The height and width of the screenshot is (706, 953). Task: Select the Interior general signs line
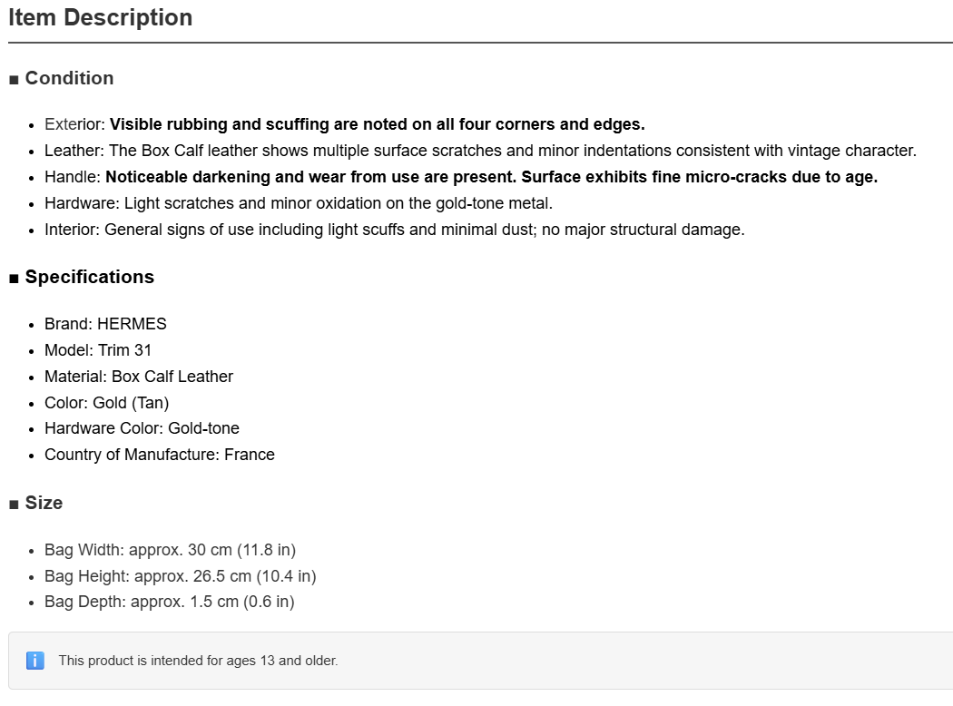click(395, 230)
